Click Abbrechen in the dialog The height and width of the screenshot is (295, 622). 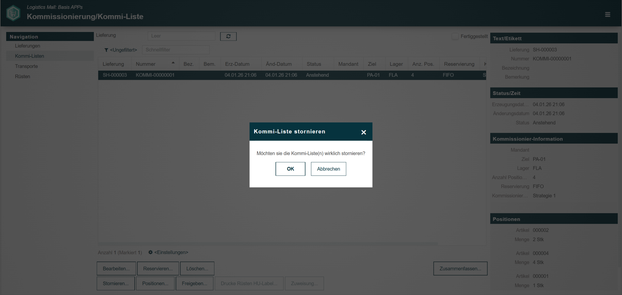[329, 169]
